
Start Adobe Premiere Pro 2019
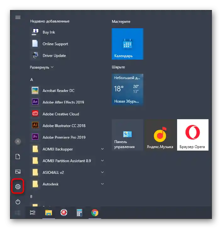67,137
